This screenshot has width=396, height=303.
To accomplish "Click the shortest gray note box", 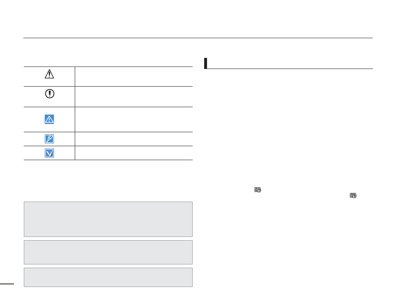I will pos(108,277).
